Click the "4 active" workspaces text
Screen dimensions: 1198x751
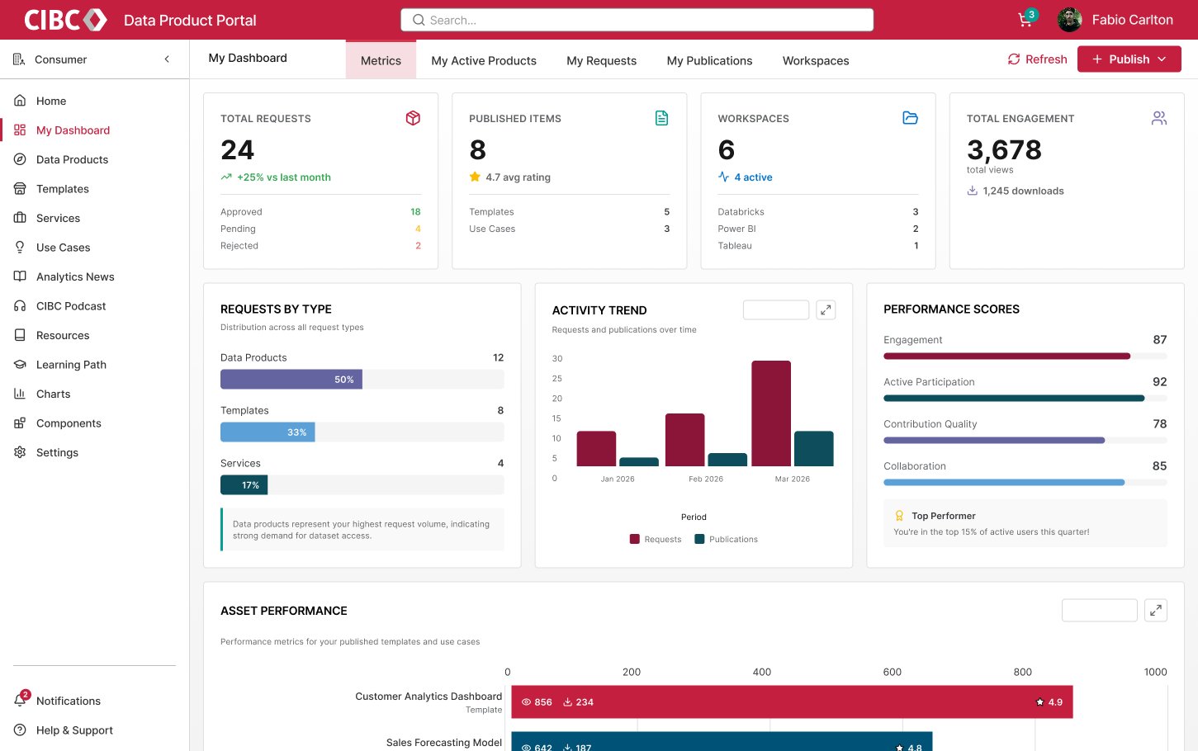click(753, 177)
